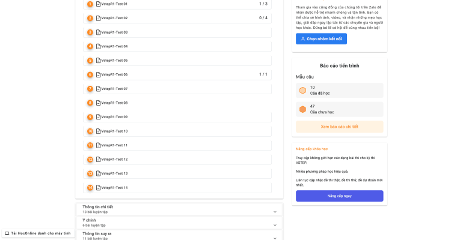Click the 1 / 1 score on Test 06

click(x=263, y=74)
